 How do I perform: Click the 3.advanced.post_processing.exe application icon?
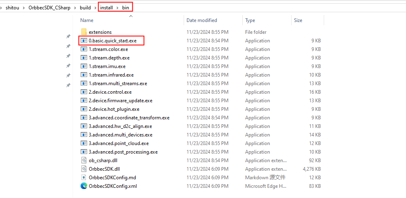[83, 152]
